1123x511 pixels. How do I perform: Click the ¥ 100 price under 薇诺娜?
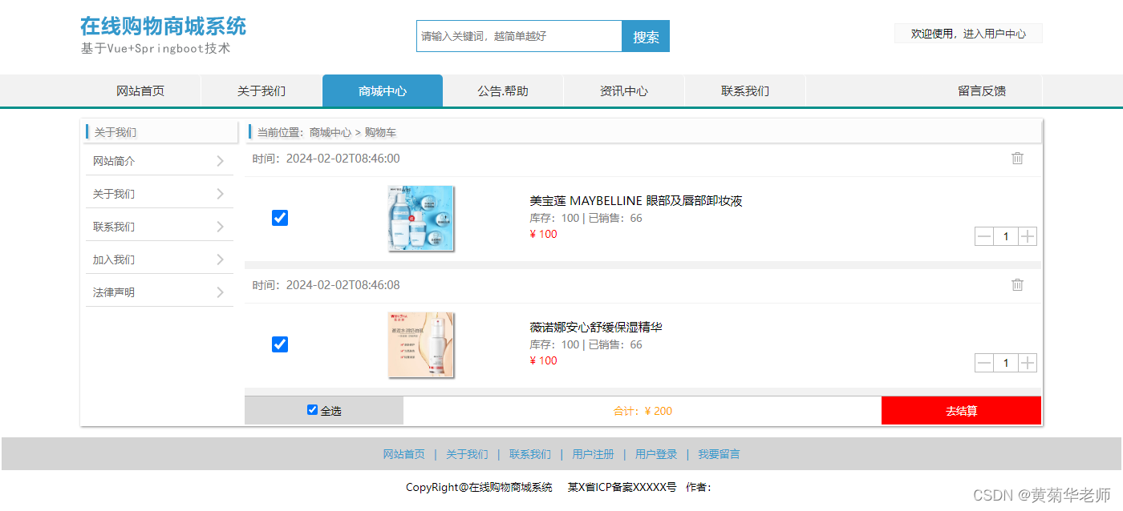543,360
